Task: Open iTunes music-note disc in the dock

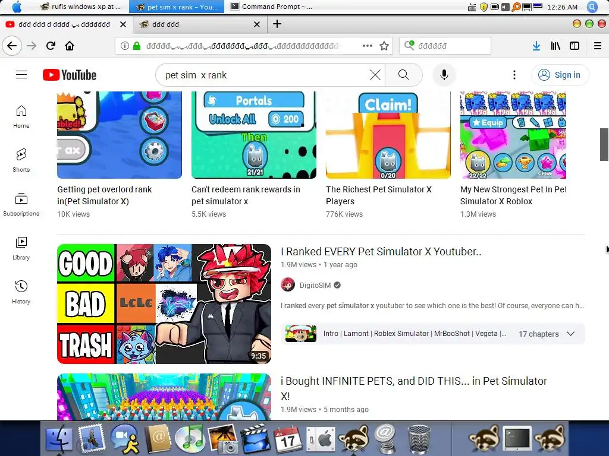Action: coord(189,438)
